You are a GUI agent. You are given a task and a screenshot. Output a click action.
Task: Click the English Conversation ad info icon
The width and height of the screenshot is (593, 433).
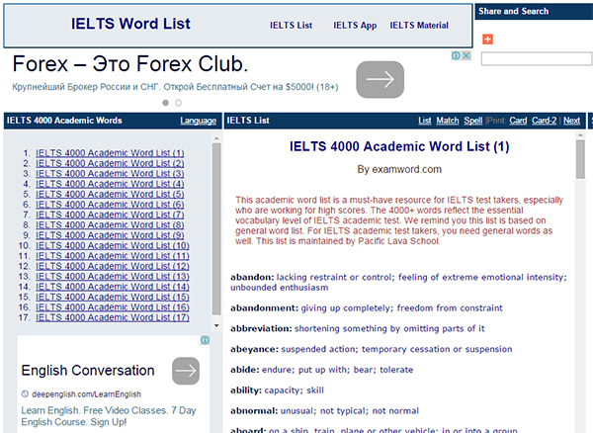tap(206, 341)
